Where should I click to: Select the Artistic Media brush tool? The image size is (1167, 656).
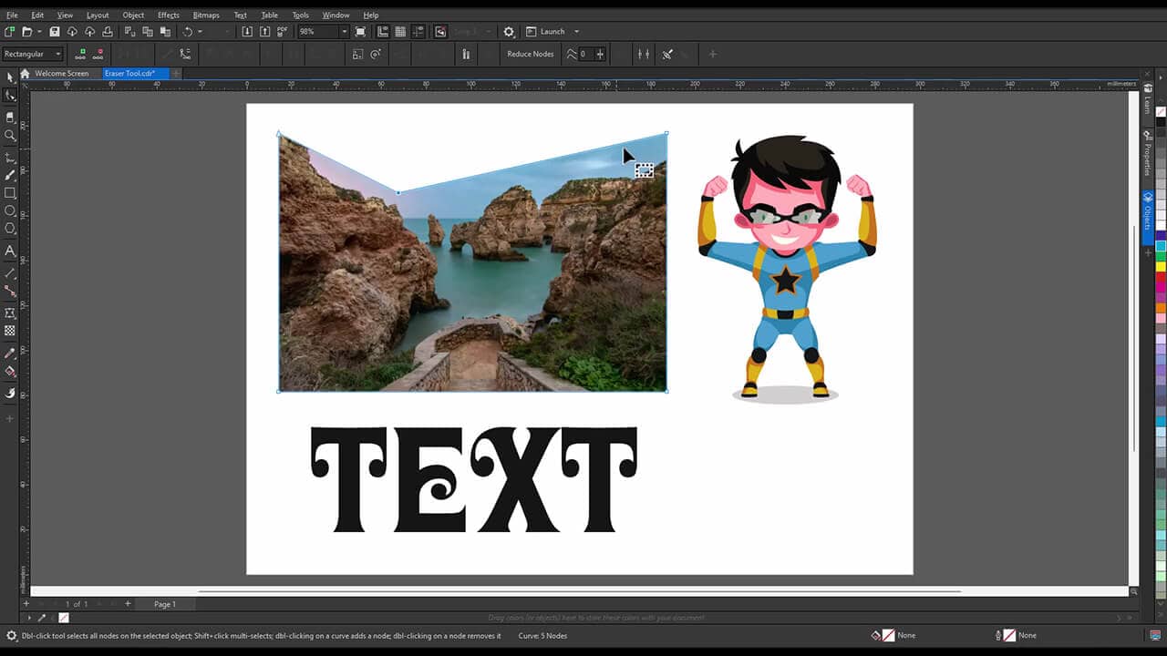click(10, 175)
